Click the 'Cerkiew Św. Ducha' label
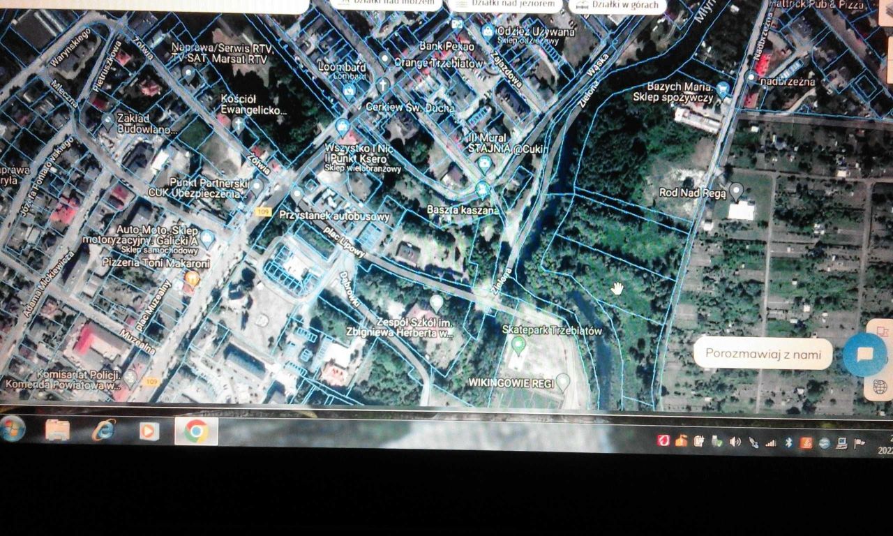The image size is (893, 536). (410, 107)
